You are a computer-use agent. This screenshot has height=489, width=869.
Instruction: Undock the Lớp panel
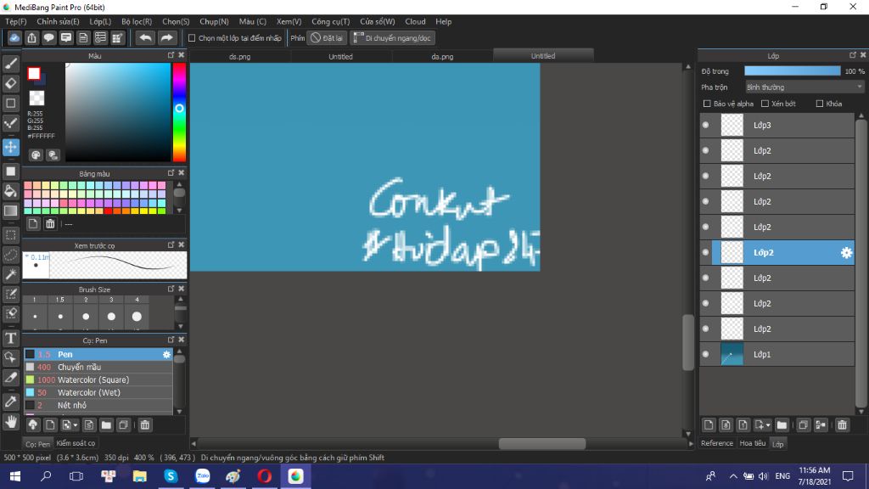pyautogui.click(x=852, y=55)
